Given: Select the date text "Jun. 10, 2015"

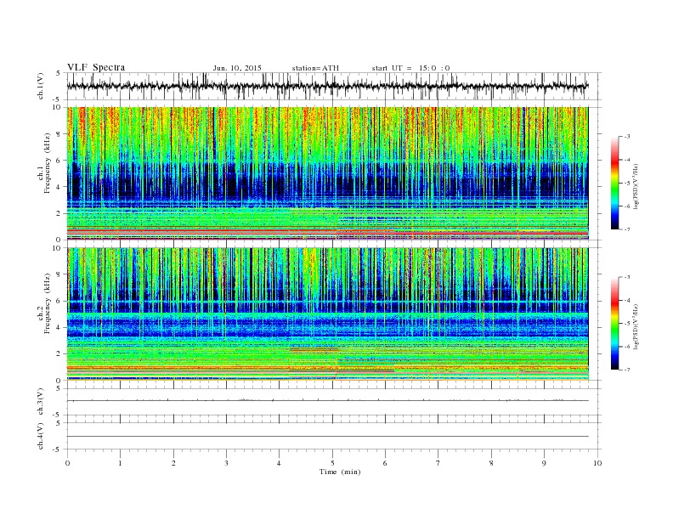Looking at the screenshot, I should [237, 68].
